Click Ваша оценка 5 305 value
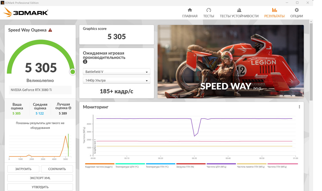Viewport: 322px width, 191px height. tap(17, 113)
